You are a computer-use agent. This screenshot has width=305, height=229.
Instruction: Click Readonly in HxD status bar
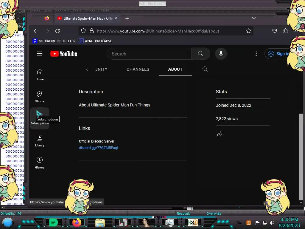click(183, 213)
